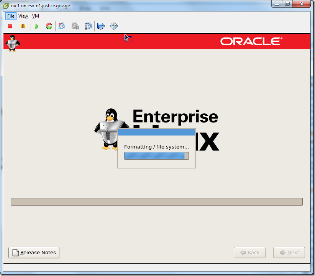This screenshot has height=276, width=315.
Task: Connect the CD/DVD drive icon
Action: 114,26
